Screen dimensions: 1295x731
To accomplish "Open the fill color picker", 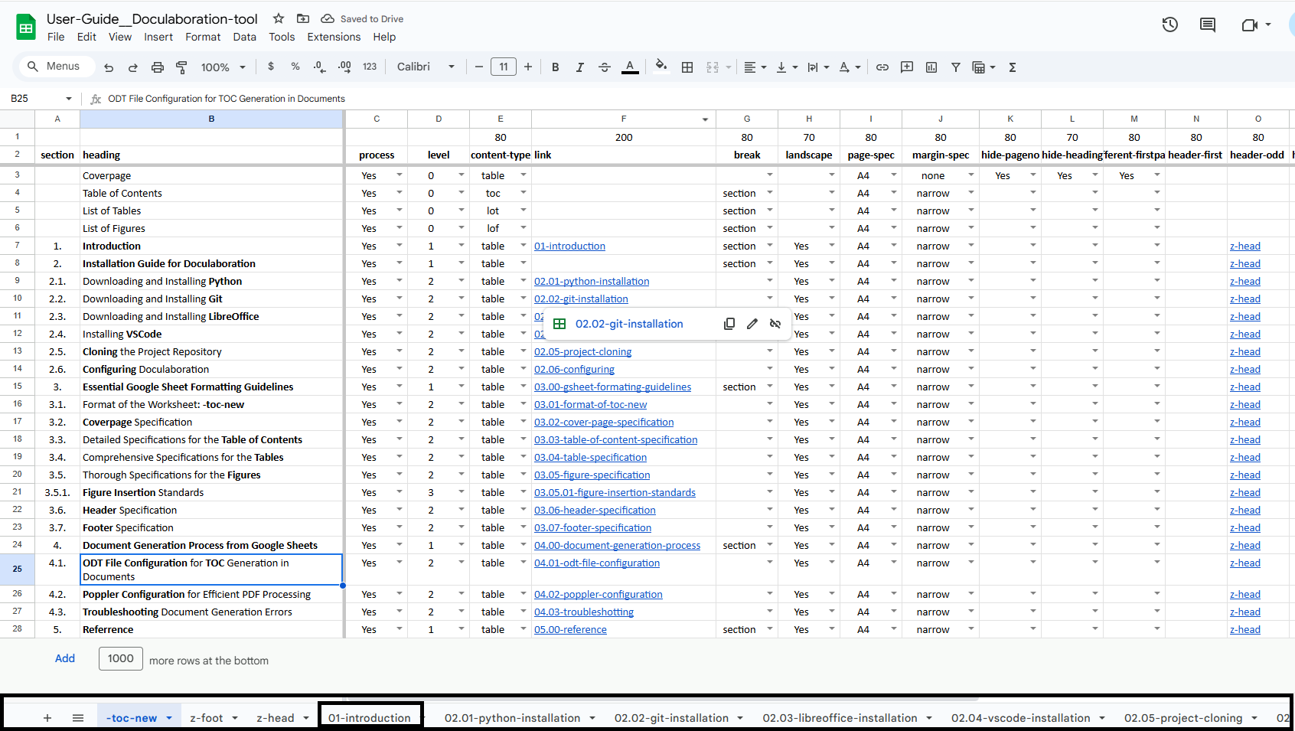I will point(661,67).
